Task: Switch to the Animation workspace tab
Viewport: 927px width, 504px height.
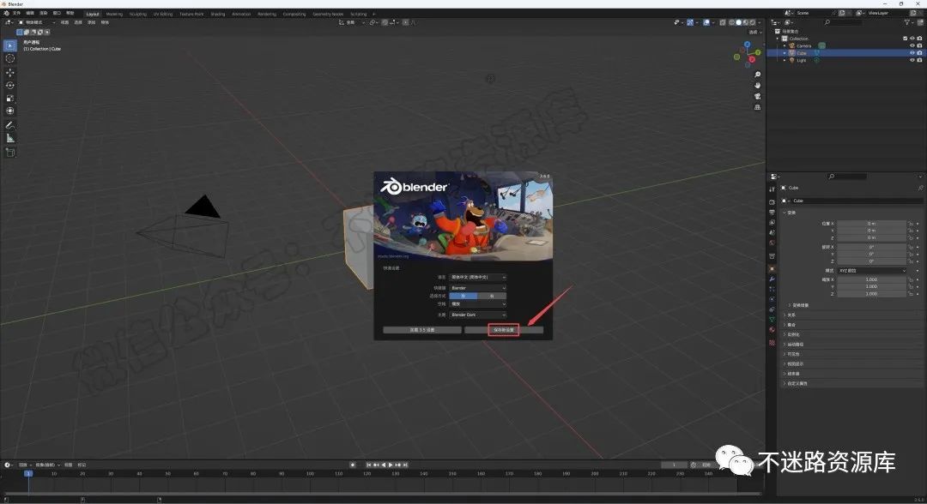Action: (x=241, y=14)
